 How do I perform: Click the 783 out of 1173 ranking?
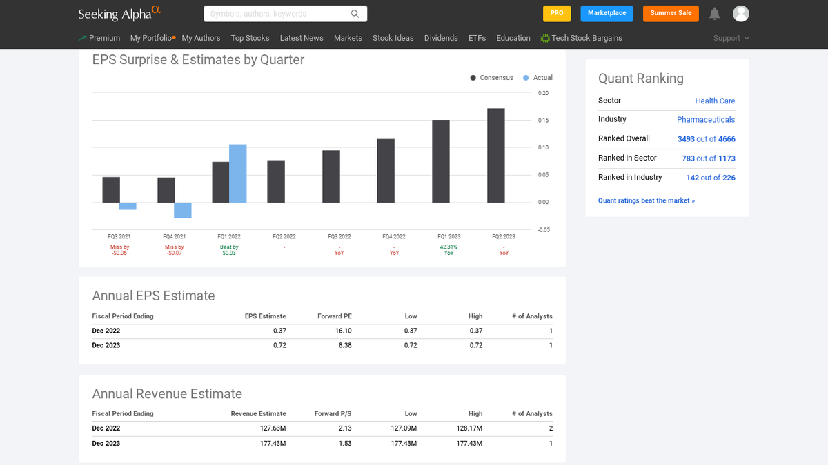tap(709, 158)
